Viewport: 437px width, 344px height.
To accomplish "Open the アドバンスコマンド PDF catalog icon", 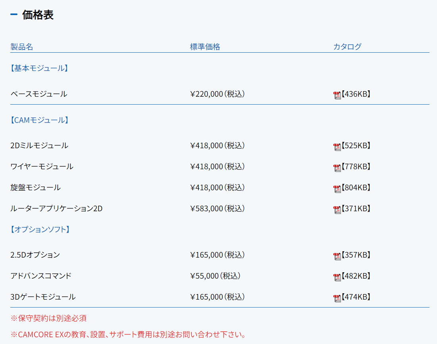I will pos(337,277).
